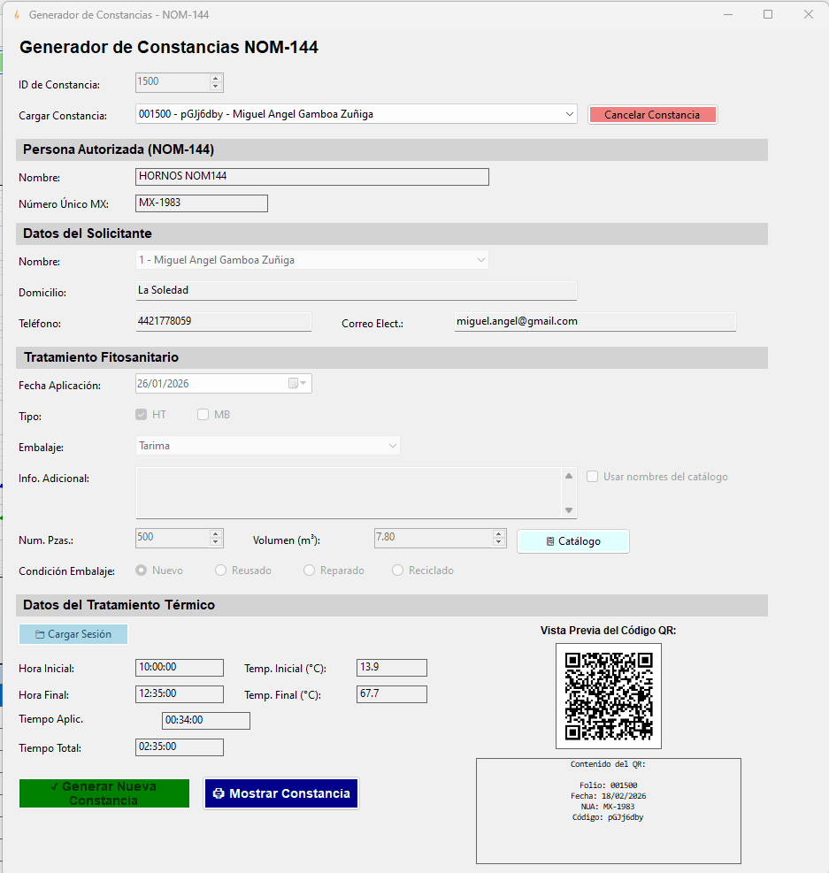829x873 pixels.
Task: Click the Tiempo Total field
Action: (180, 747)
